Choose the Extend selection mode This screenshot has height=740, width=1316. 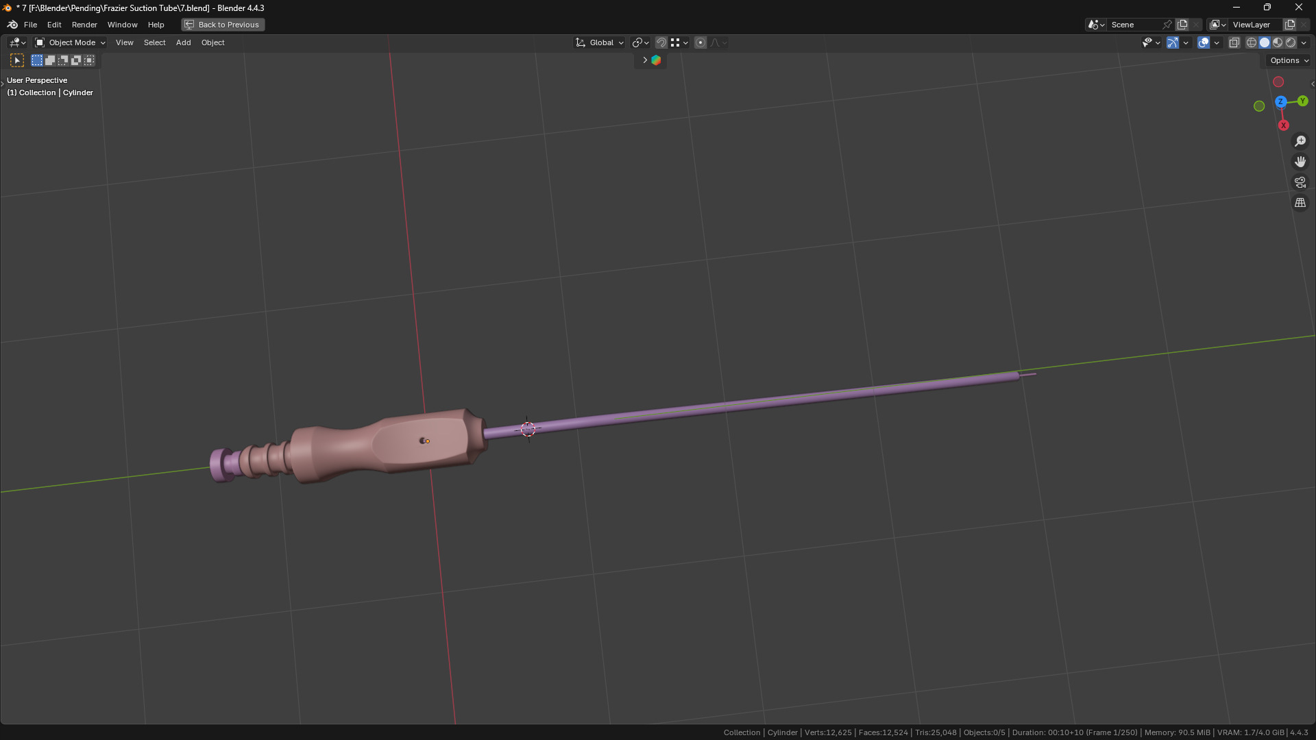click(50, 60)
